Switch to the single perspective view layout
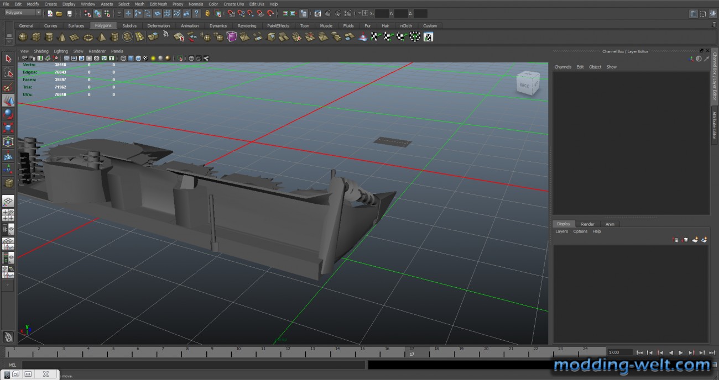Image resolution: width=719 pixels, height=380 pixels. pyautogui.click(x=8, y=200)
